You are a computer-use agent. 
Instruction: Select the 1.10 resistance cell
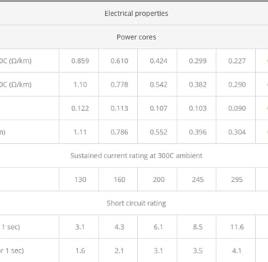[80, 84]
